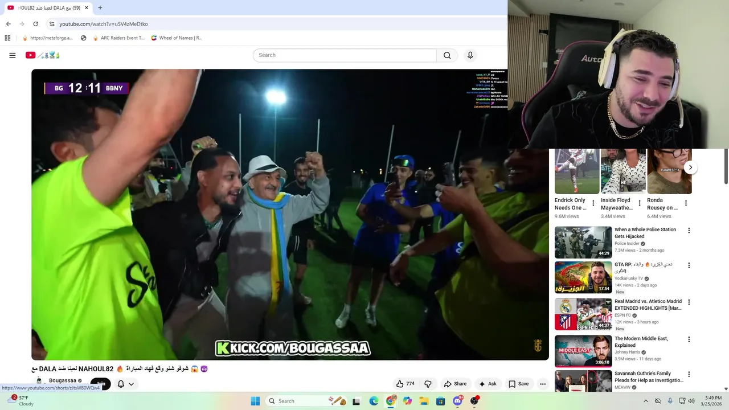Click the youtube.com address bar URL
Viewport: 729px width, 410px height.
coord(104,24)
